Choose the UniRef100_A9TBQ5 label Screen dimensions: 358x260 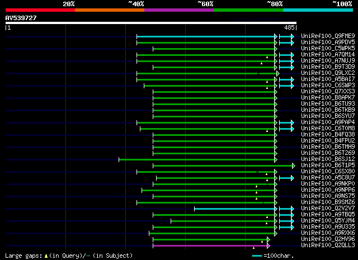point(328,215)
